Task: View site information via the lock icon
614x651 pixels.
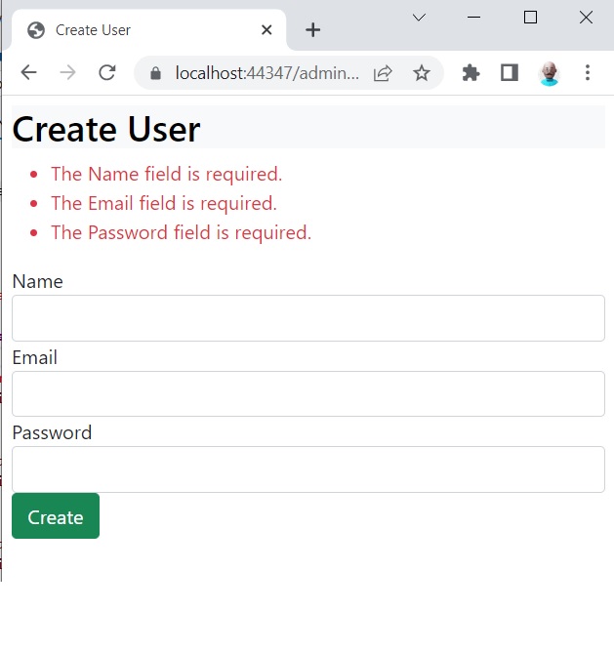Action: pyautogui.click(x=155, y=73)
